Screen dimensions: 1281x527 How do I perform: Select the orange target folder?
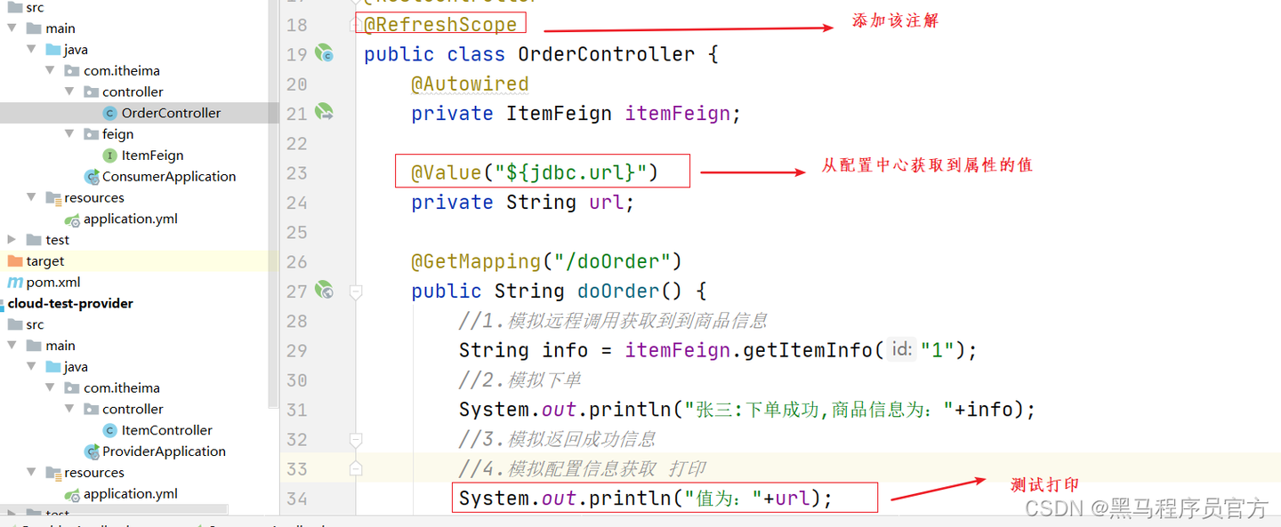click(44, 261)
